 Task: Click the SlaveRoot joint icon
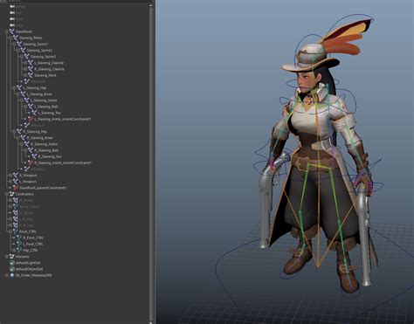[x=12, y=31]
